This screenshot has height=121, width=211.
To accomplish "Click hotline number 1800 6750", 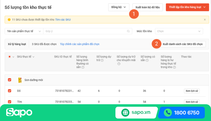I will tap(187, 113).
